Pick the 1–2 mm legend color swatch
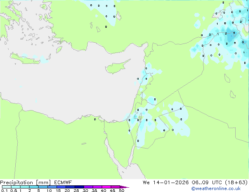The image size is (249, 192). coord(25,187)
